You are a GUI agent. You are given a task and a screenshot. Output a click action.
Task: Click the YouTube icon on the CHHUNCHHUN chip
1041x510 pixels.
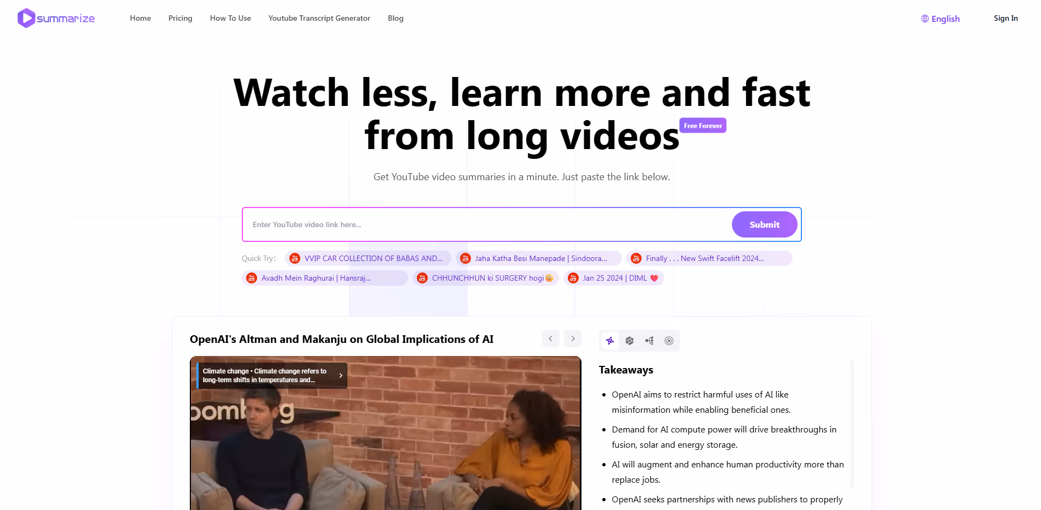coord(422,278)
